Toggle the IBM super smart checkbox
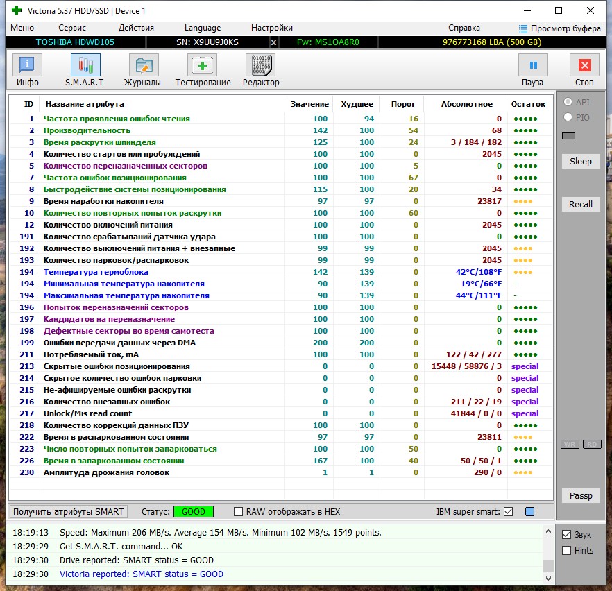 coord(508,511)
